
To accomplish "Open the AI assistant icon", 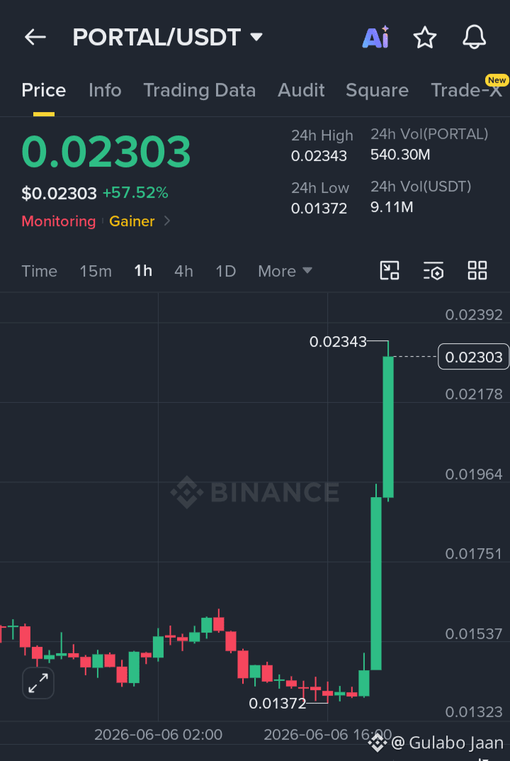I will pos(375,37).
